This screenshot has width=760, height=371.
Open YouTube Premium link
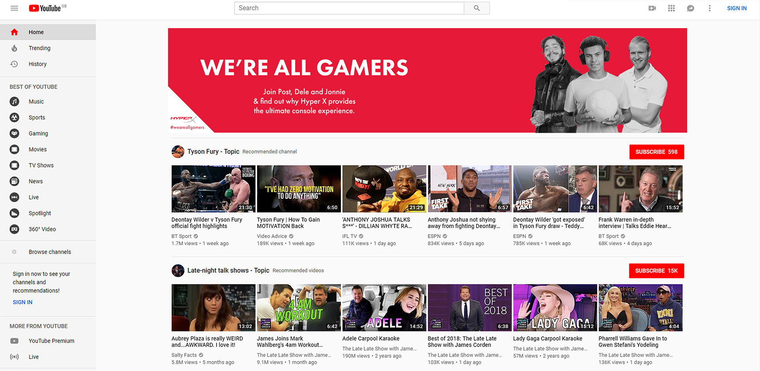51,341
